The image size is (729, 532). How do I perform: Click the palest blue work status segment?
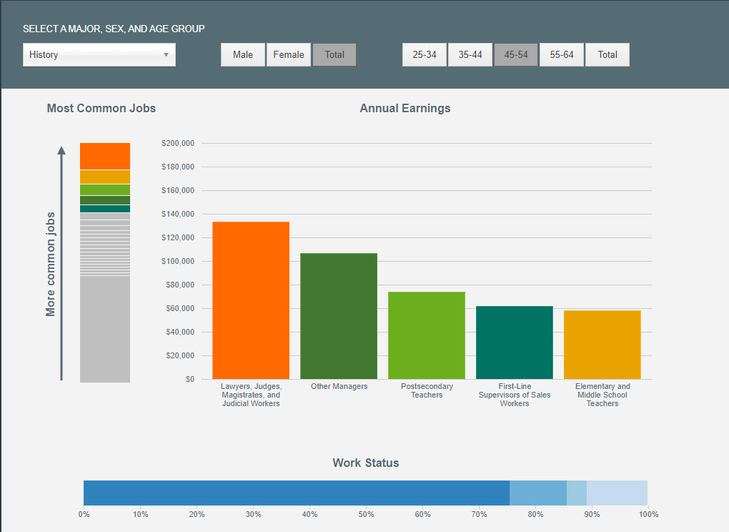coord(617,493)
